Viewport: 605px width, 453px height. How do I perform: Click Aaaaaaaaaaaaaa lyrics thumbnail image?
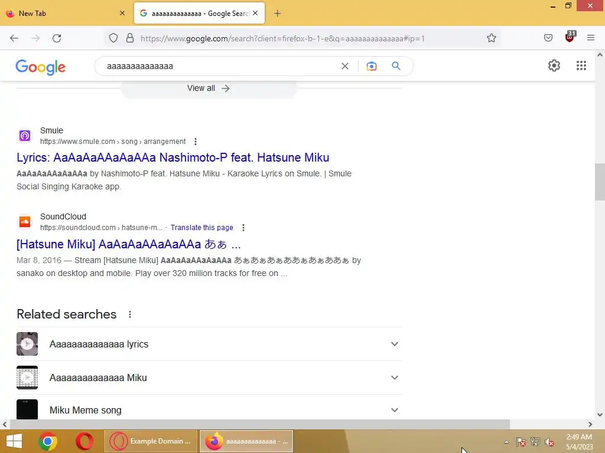click(27, 344)
